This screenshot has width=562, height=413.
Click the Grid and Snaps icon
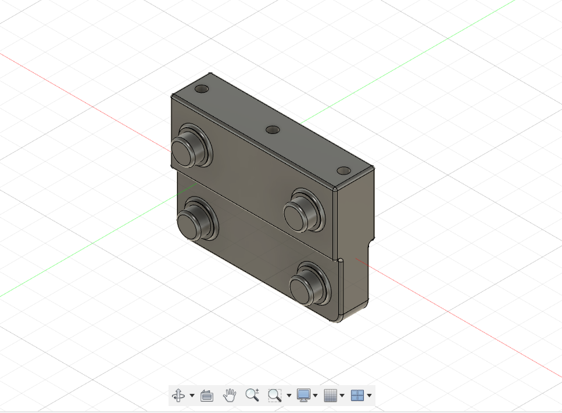[330, 396]
